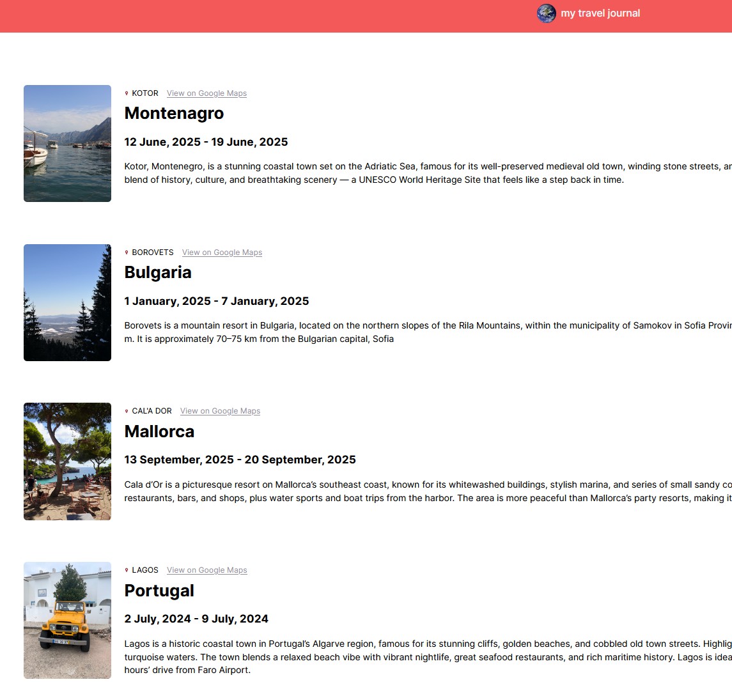The height and width of the screenshot is (682, 732).
Task: Select the Kotor harbor boat photo
Action: 67,143
